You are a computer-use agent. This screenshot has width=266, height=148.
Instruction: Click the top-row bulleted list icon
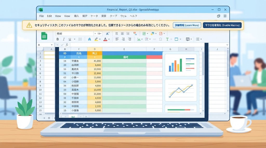pos(128,33)
